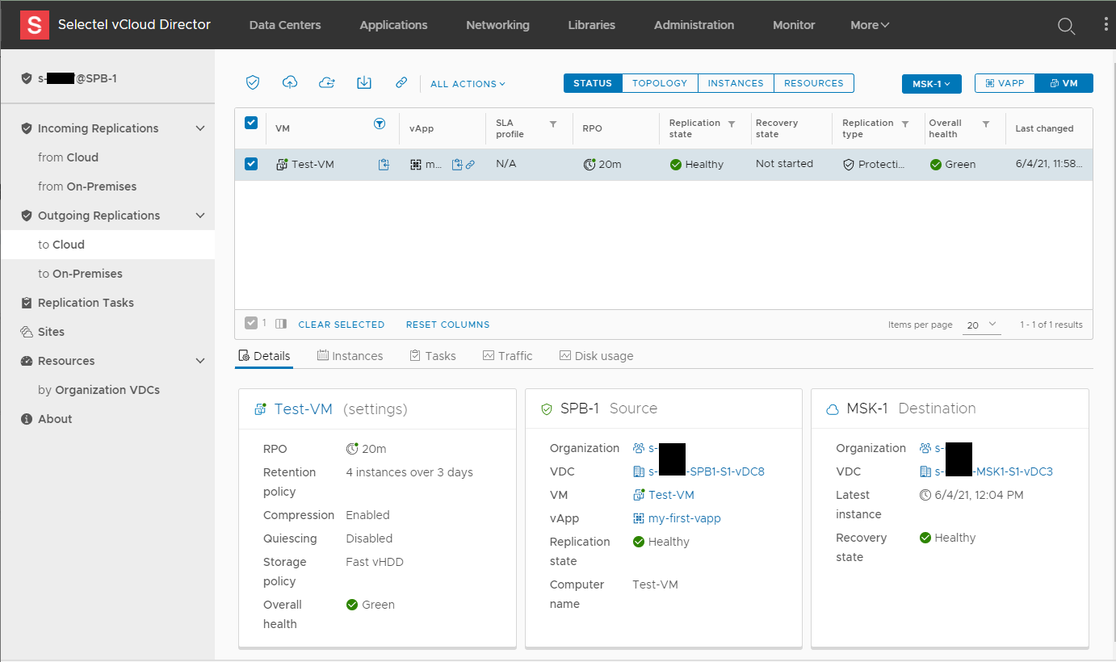Click the cloud failover arrow icon
This screenshot has width=1116, height=662.
click(x=327, y=82)
